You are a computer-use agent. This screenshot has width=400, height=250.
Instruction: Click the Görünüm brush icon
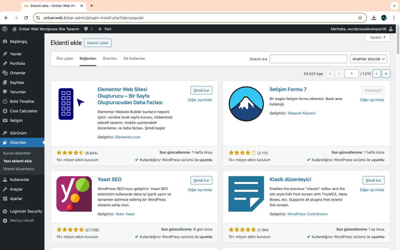coord(5,133)
